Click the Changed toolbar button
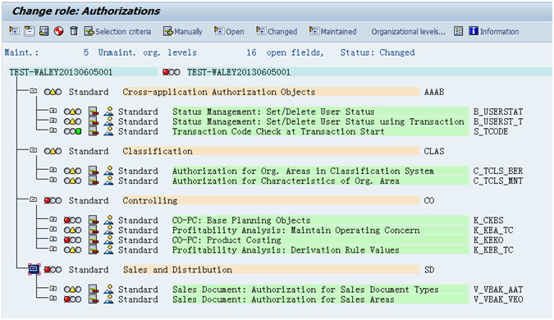The image size is (554, 320). click(x=277, y=31)
